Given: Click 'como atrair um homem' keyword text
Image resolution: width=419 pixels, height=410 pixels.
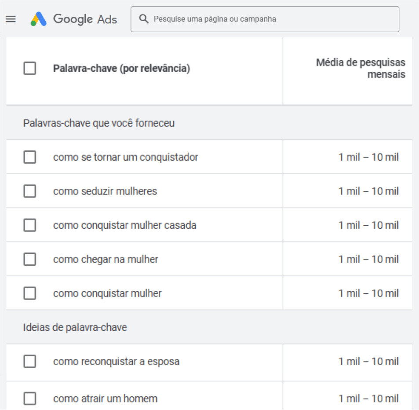Looking at the screenshot, I should click(105, 399).
